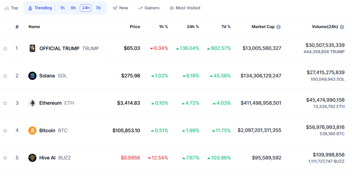The width and height of the screenshot is (352, 178).
Task: Open the OFFICIAL TRUMP coin page link
Action: [x=59, y=48]
